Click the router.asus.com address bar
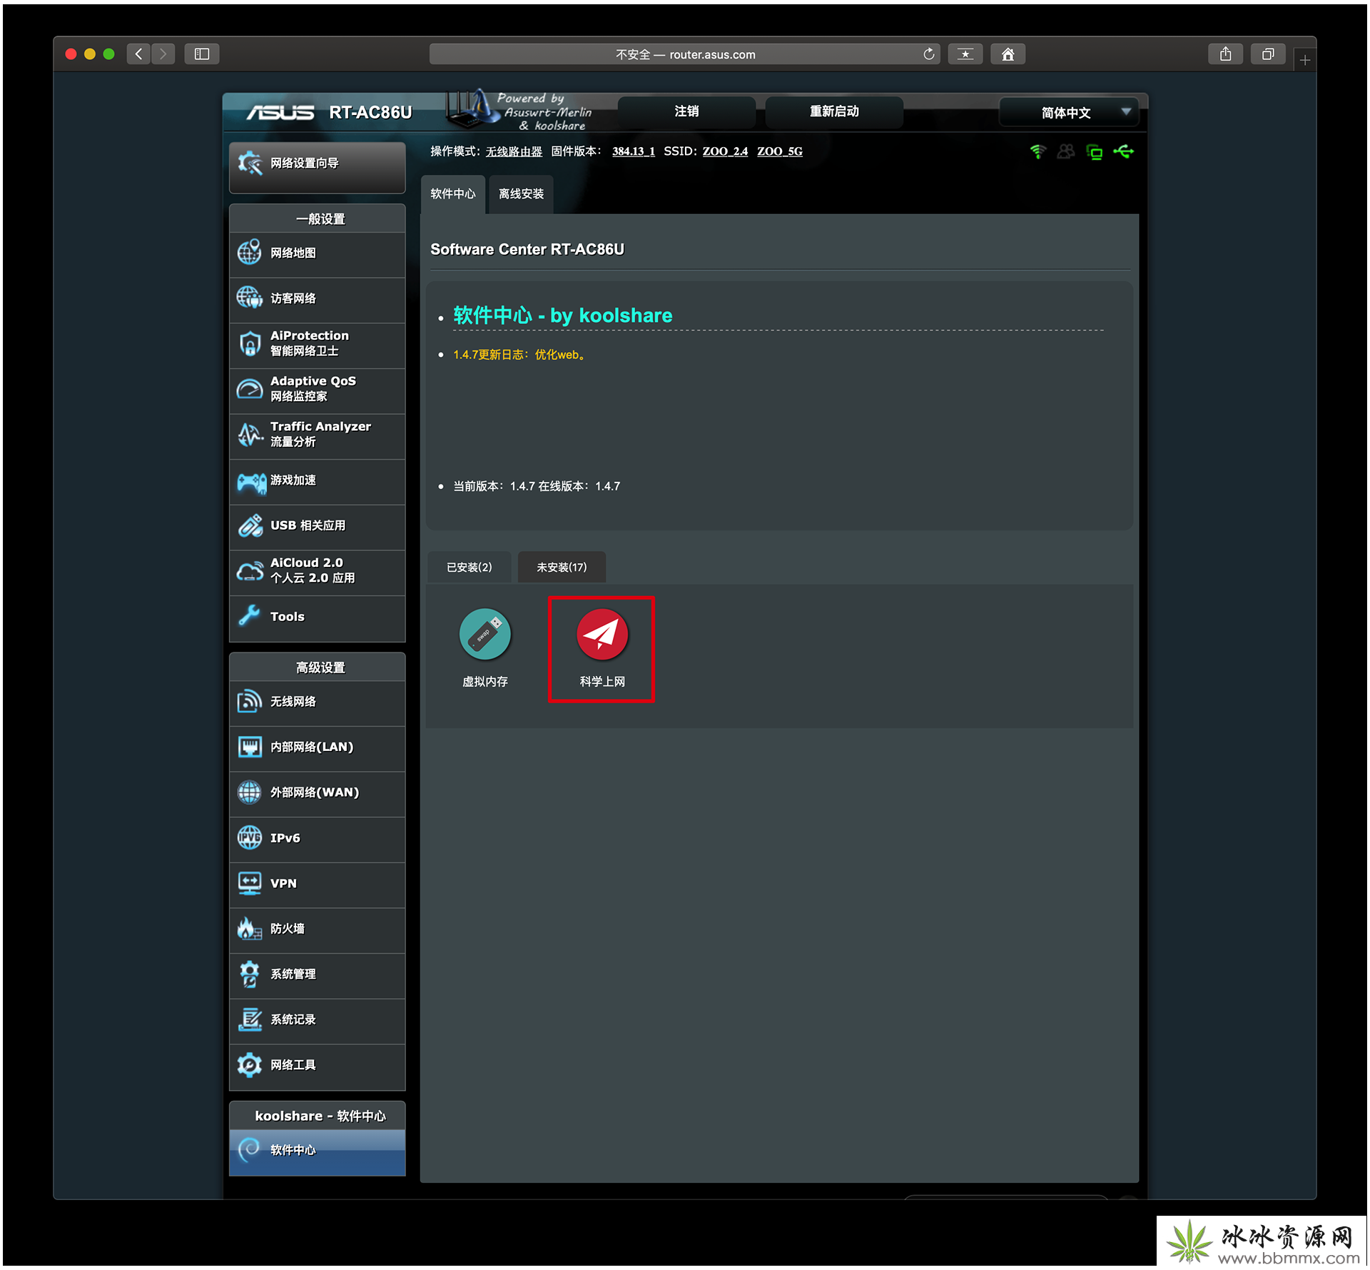 click(685, 54)
